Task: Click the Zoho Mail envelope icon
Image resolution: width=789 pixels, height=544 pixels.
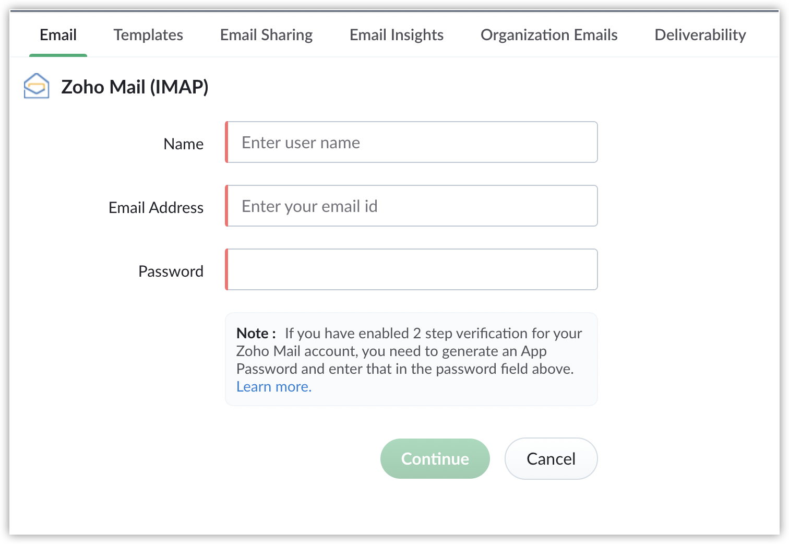Action: coord(37,86)
